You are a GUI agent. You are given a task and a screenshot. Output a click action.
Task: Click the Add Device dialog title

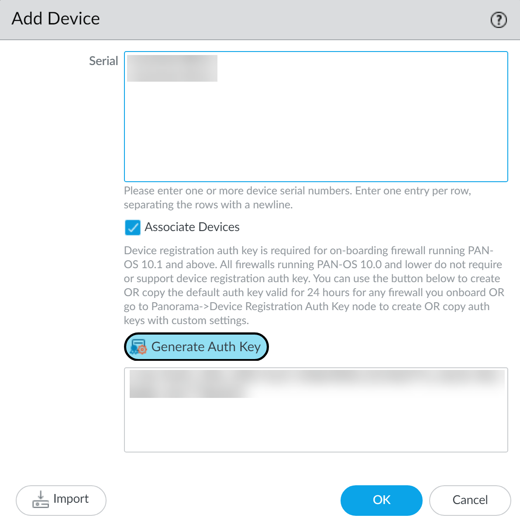(56, 19)
